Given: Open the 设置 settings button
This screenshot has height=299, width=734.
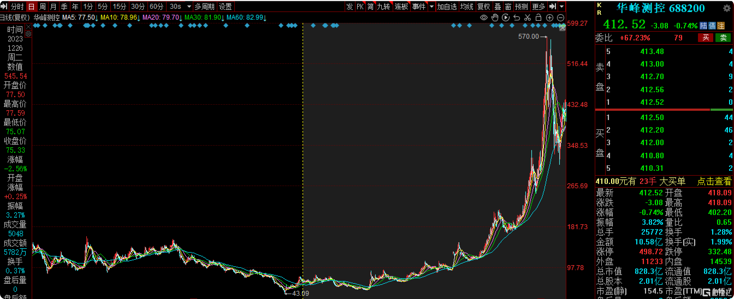Looking at the screenshot, I should pos(225,6).
